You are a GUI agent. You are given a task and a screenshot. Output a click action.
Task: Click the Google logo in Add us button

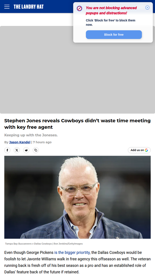[x=146, y=150]
